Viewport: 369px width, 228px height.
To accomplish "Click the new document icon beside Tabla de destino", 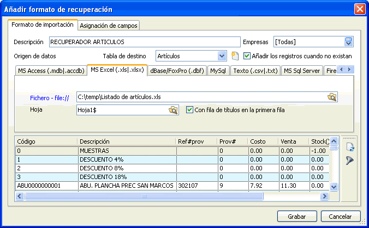I will [235, 56].
